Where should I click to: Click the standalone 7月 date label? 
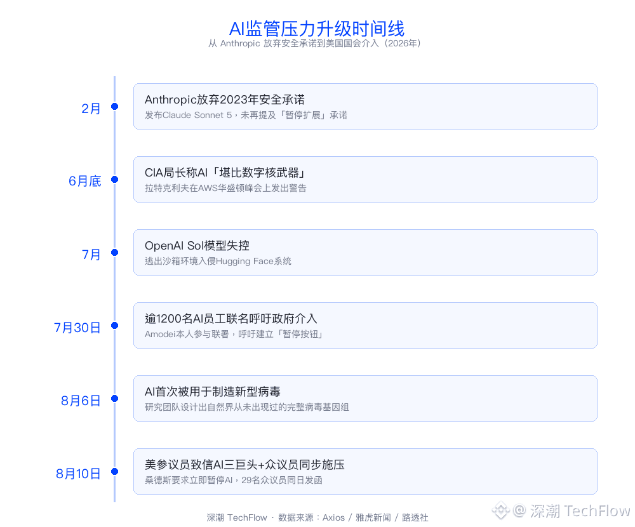click(91, 255)
